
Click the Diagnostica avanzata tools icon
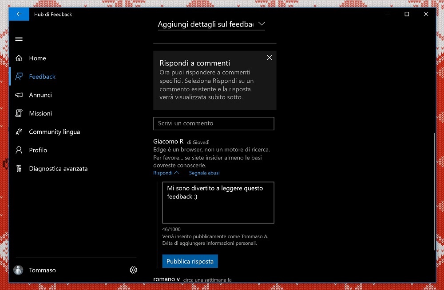(19, 169)
